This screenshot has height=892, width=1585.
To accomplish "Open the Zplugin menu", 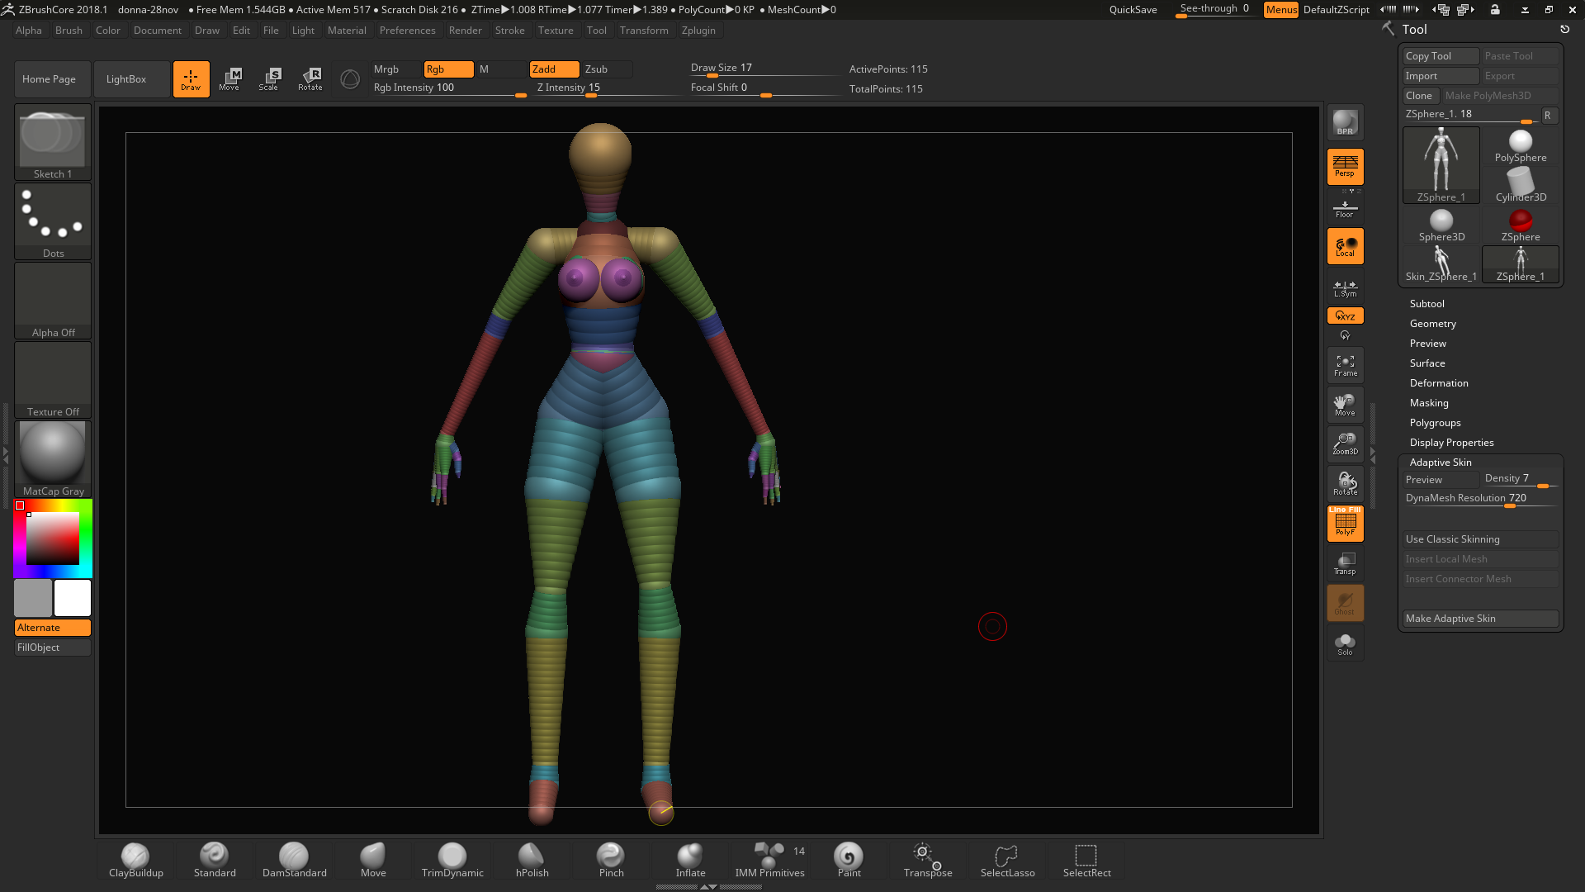I will [698, 31].
